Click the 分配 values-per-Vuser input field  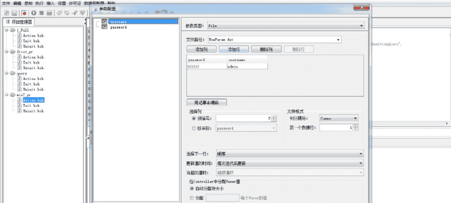click(x=222, y=198)
